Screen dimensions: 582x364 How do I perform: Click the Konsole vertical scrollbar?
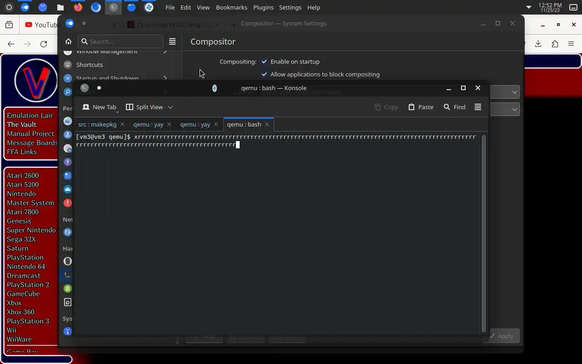click(484, 233)
